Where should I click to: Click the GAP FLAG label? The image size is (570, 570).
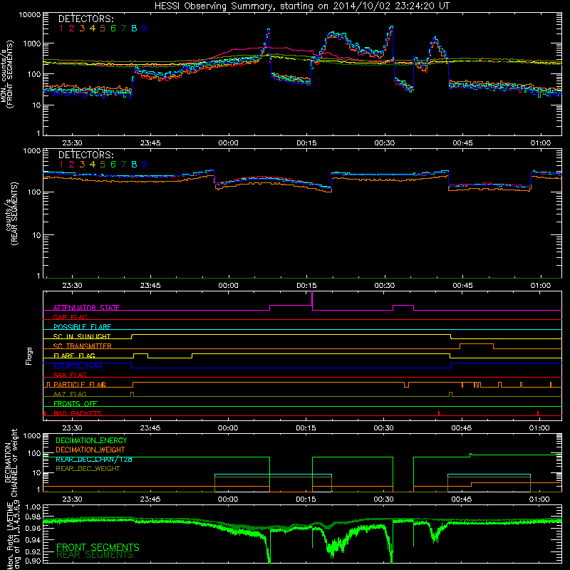(70, 317)
